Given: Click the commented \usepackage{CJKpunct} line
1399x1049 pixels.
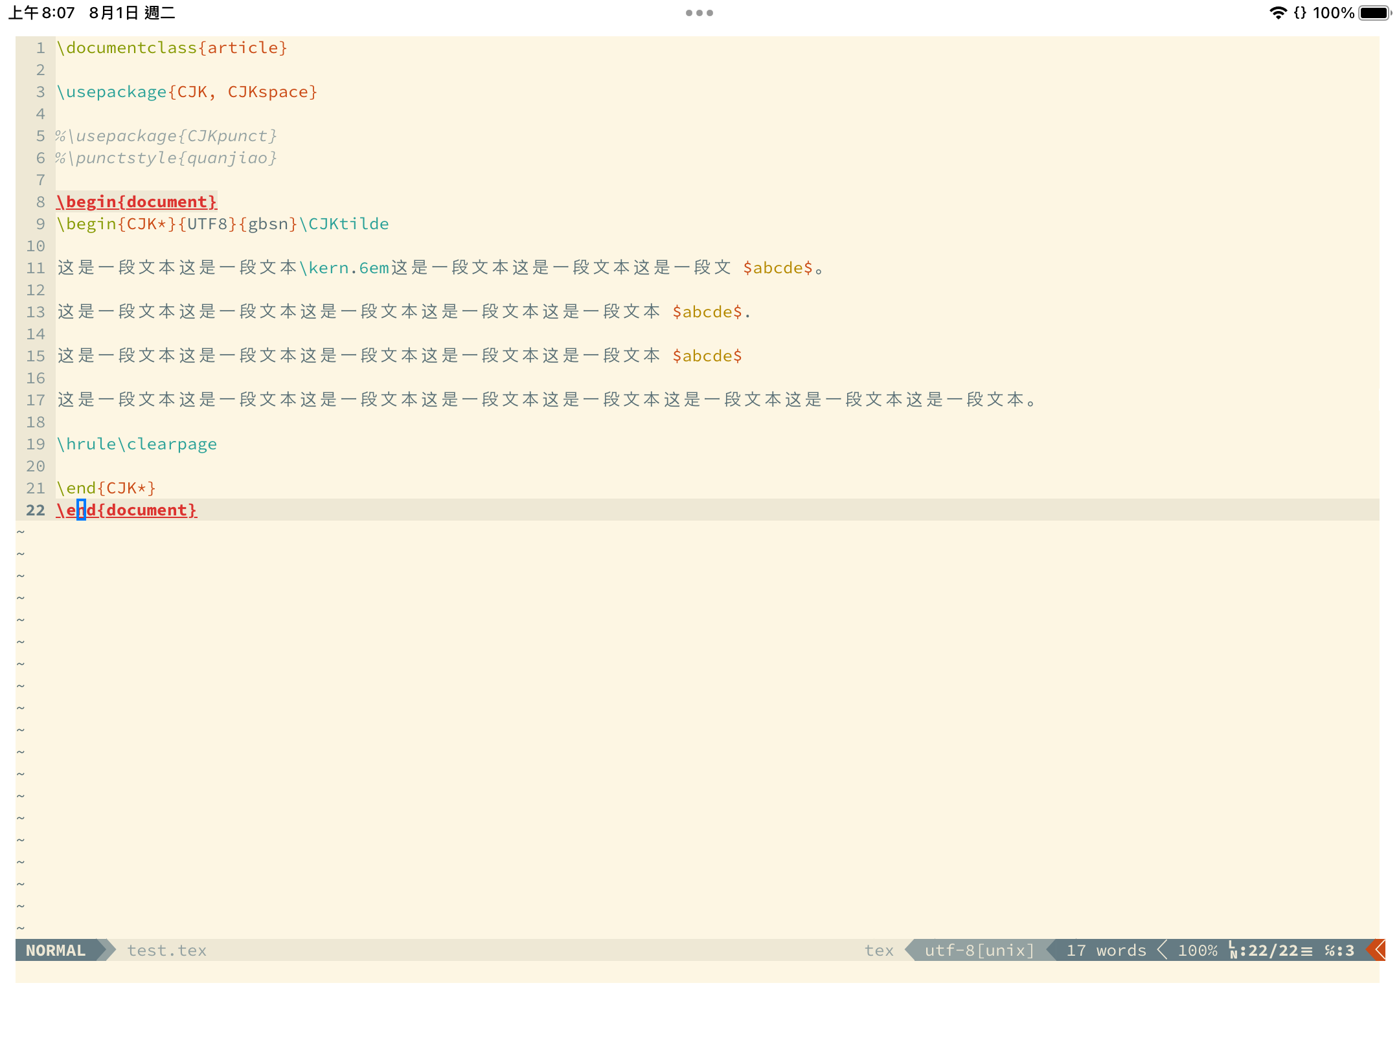Looking at the screenshot, I should pos(166,136).
